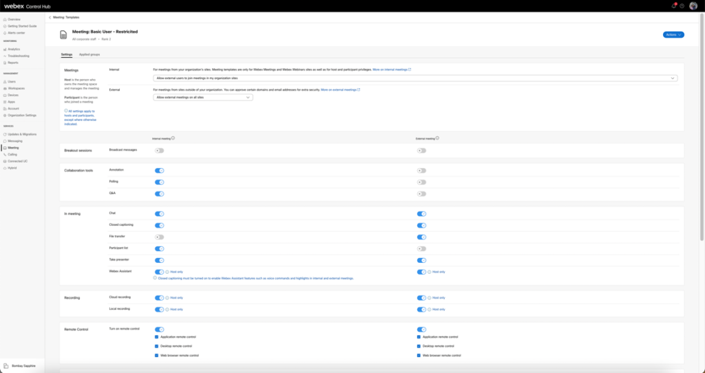Click the Webex Control Hub logo

click(28, 6)
